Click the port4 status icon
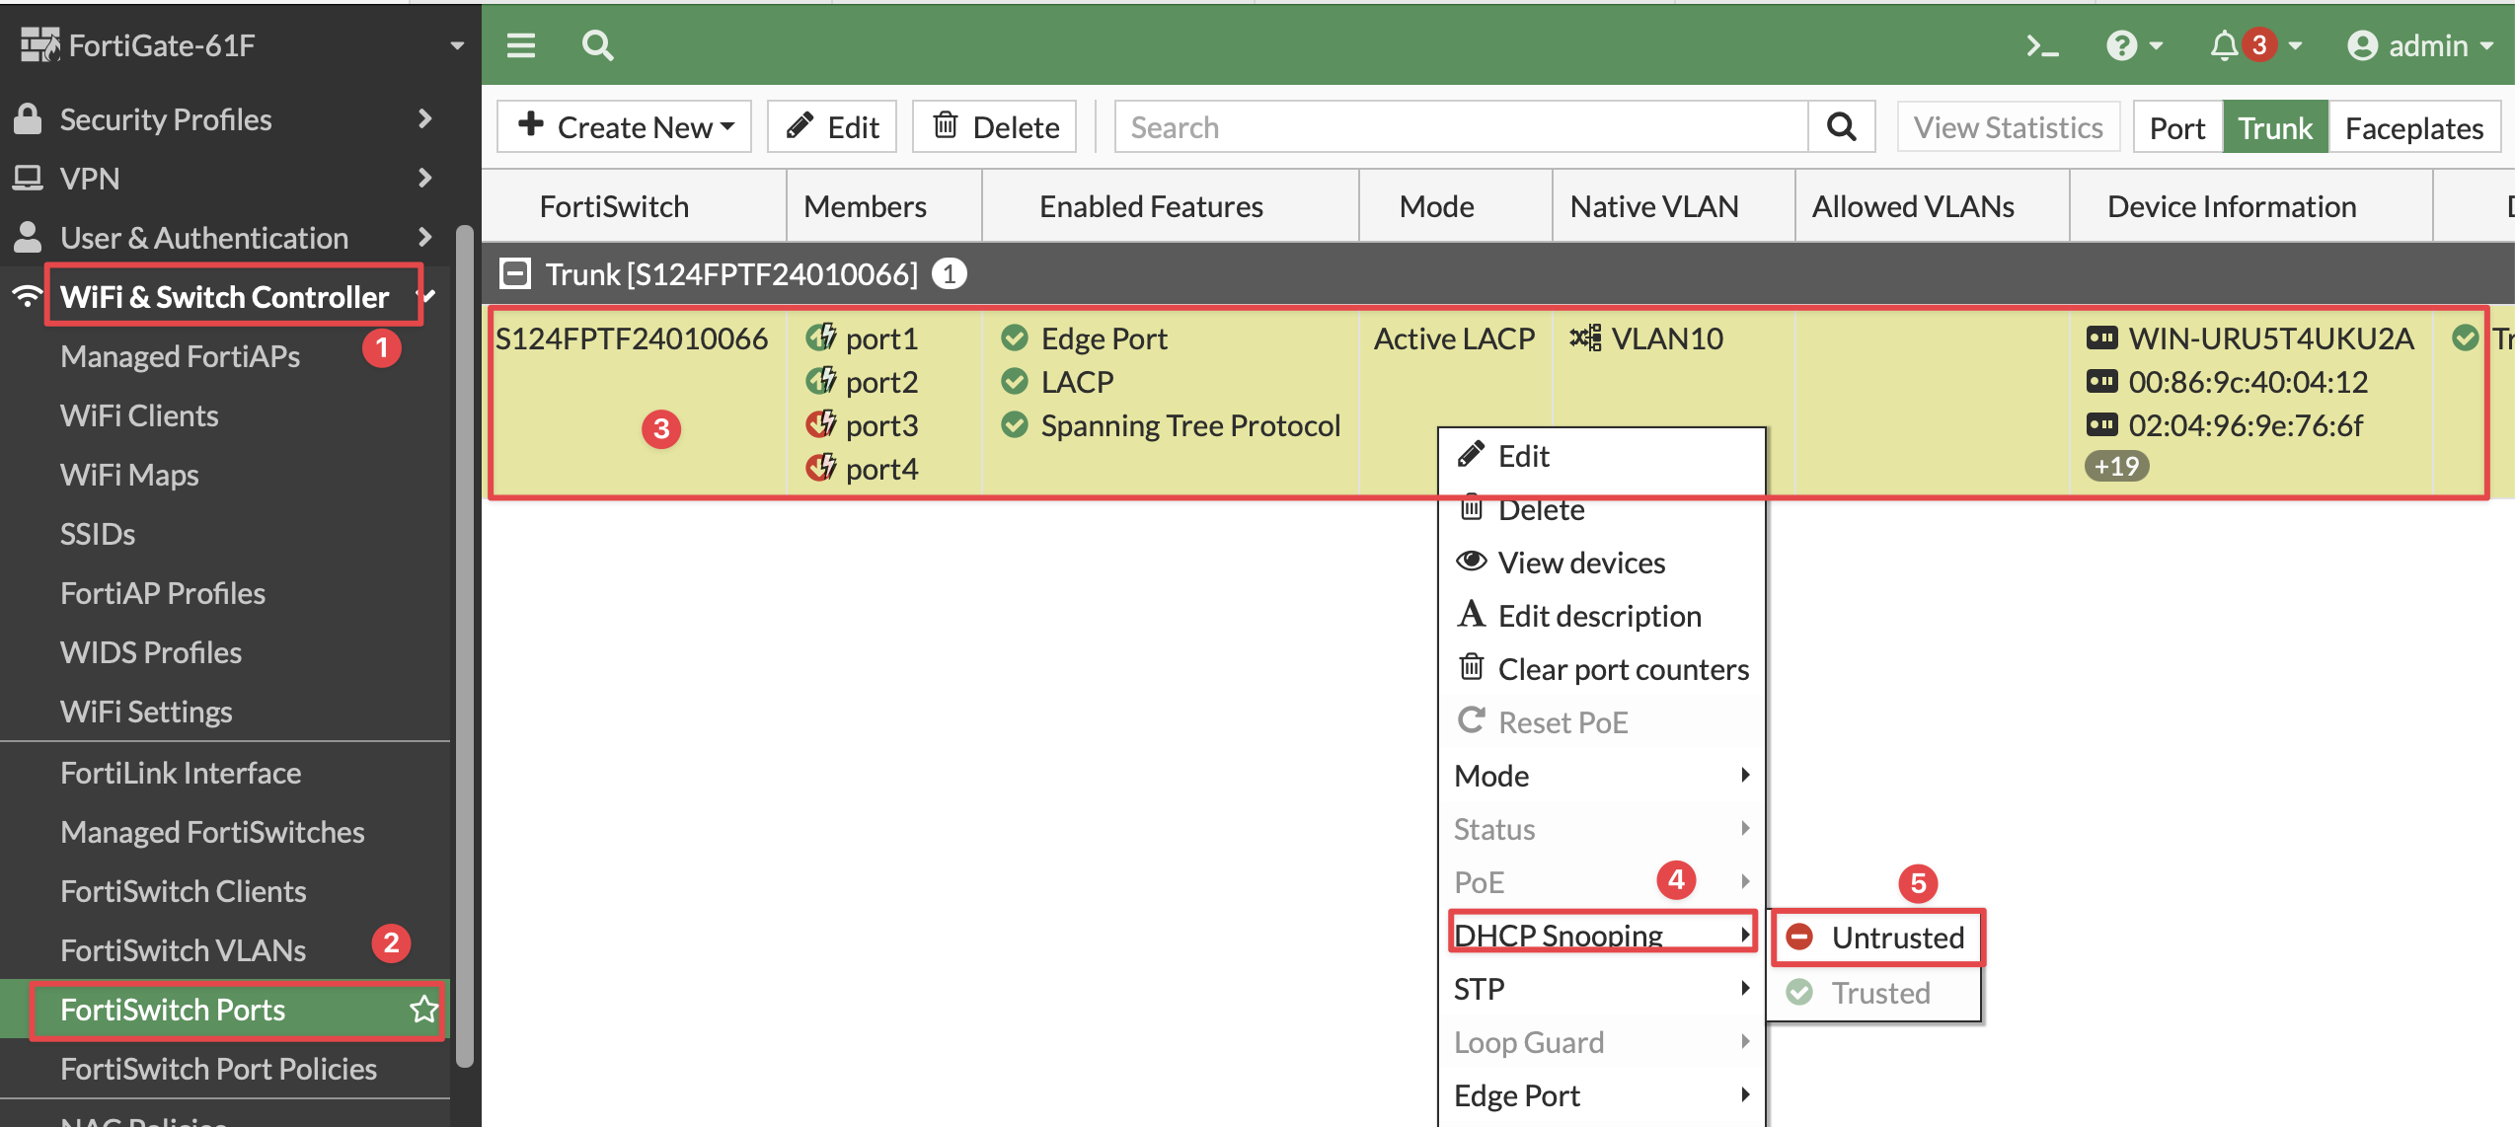Image resolution: width=2515 pixels, height=1127 pixels. (821, 468)
